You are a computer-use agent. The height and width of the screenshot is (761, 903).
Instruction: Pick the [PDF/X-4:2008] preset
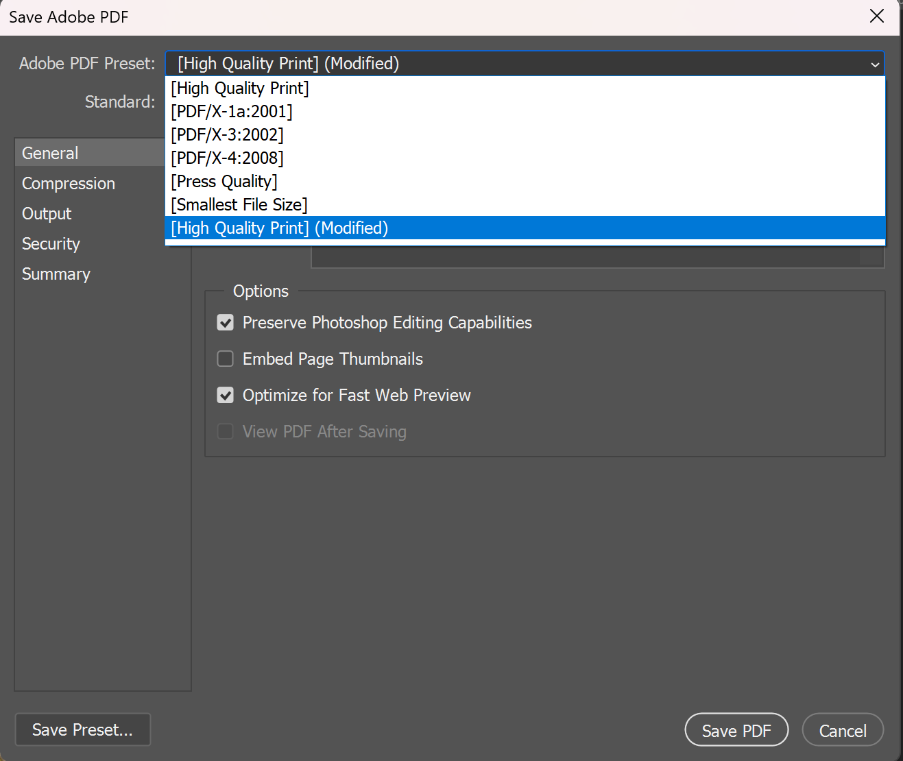click(525, 158)
